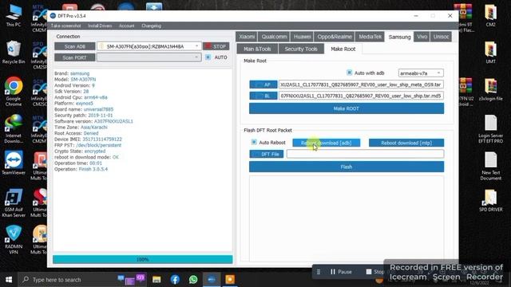Pause the Icecream screen recording

[x=341, y=272]
